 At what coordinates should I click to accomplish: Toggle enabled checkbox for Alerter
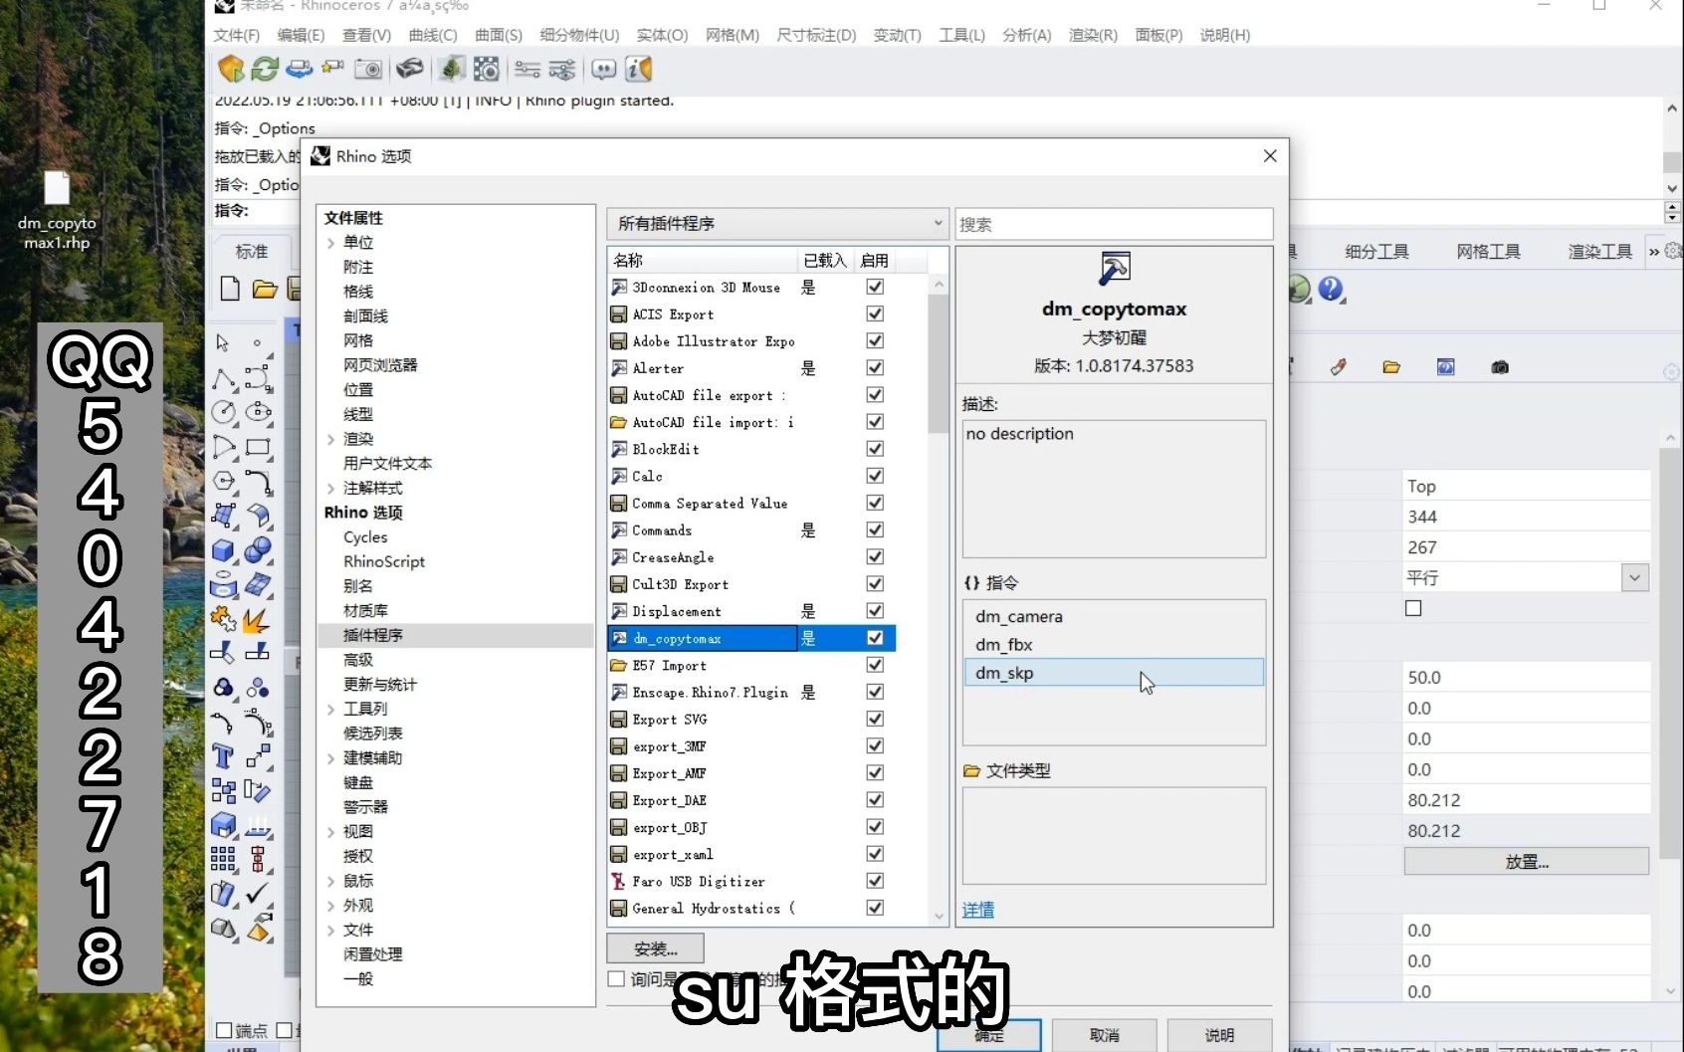(875, 367)
